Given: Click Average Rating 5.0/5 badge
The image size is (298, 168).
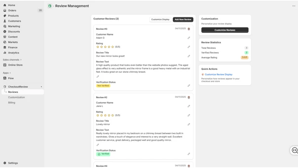Looking at the screenshot, I should pyautogui.click(x=245, y=57).
